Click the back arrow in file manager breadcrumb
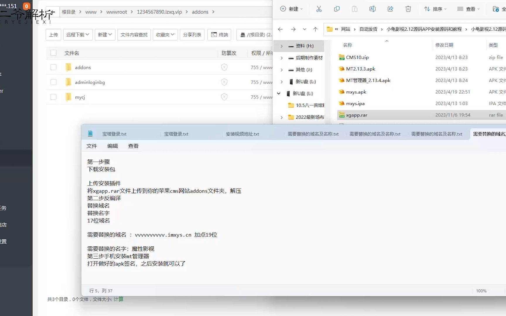 tap(53, 12)
